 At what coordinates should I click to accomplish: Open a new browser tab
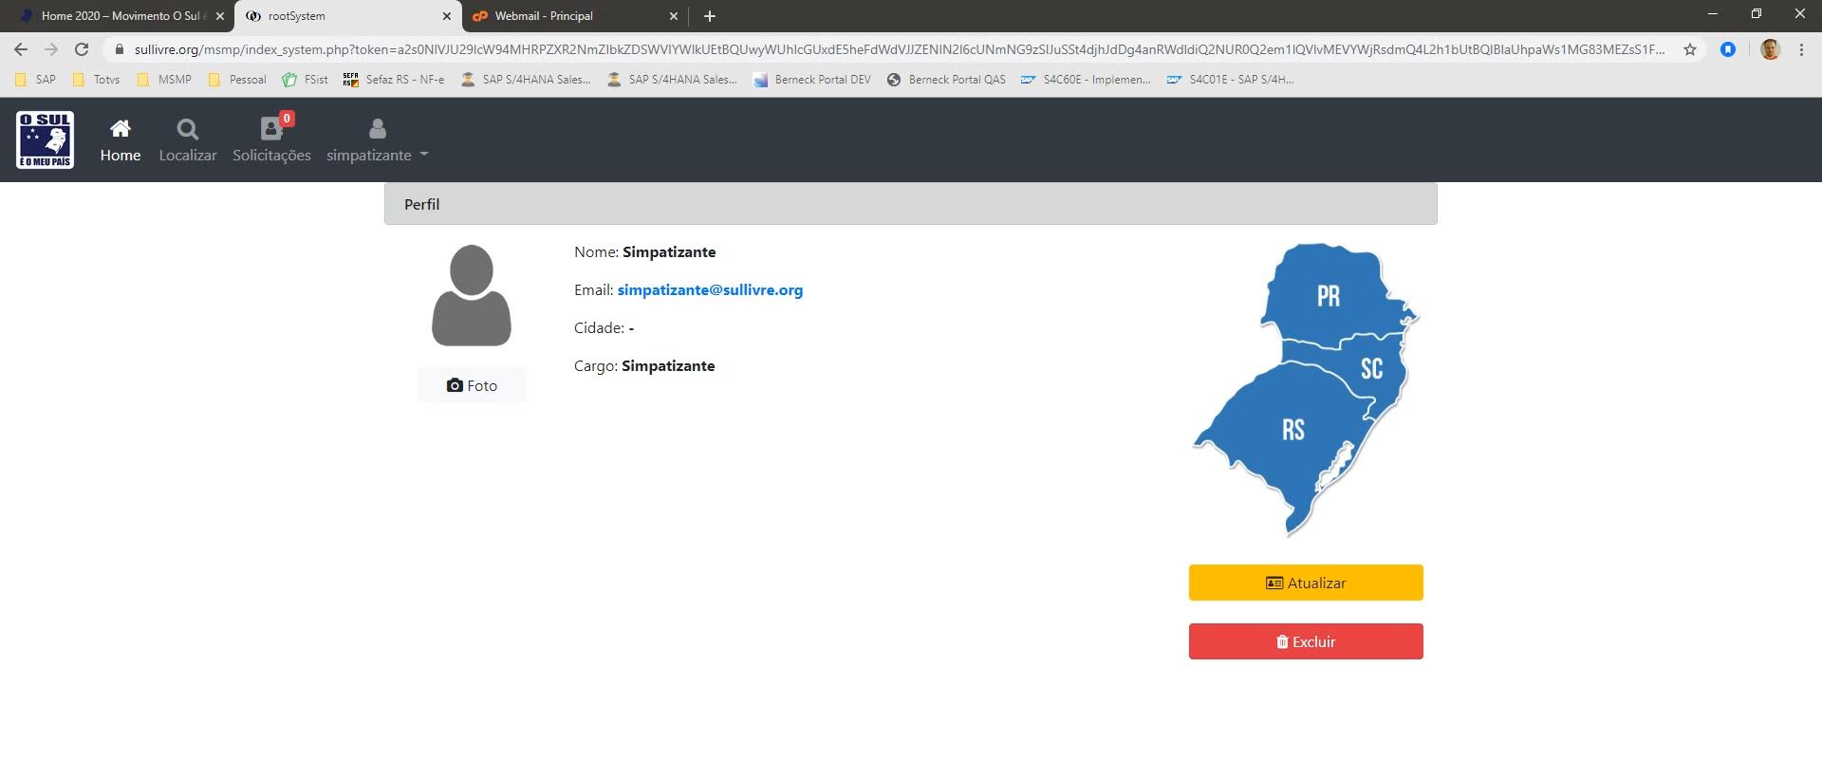click(x=710, y=16)
